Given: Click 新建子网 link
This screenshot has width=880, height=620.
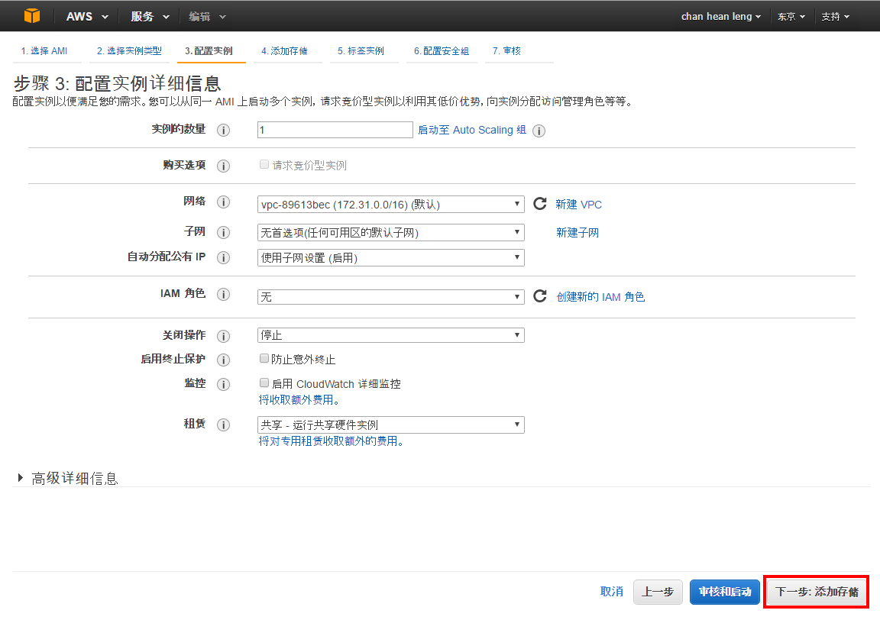Looking at the screenshot, I should [577, 232].
